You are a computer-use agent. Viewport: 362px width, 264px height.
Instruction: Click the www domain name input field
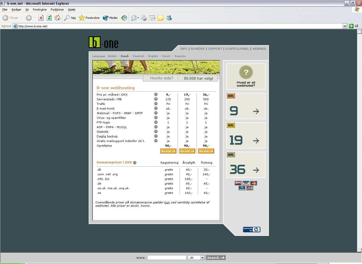click(167, 258)
